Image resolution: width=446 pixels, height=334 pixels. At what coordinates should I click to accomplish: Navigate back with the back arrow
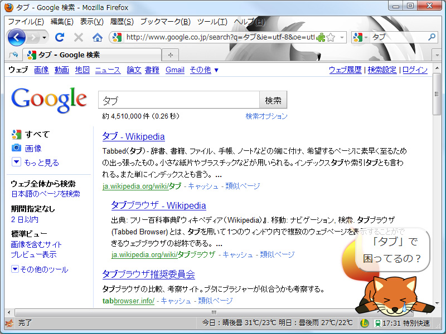point(16,37)
